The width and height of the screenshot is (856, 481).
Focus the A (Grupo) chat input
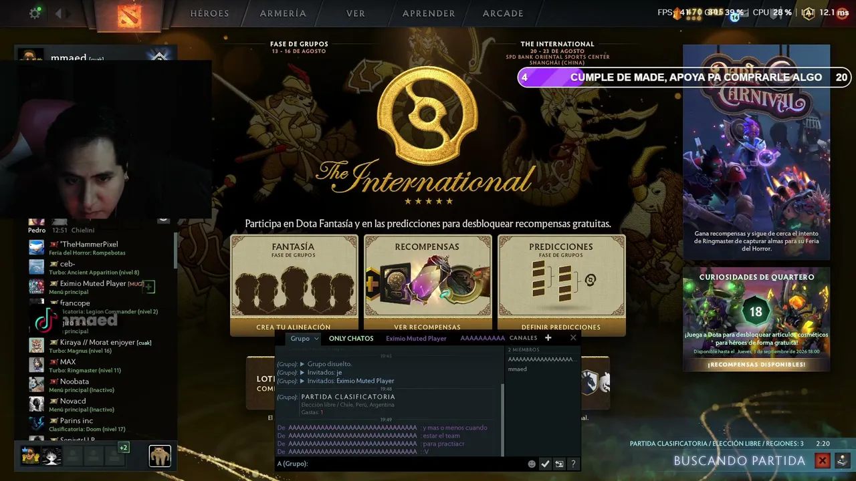tap(401, 464)
